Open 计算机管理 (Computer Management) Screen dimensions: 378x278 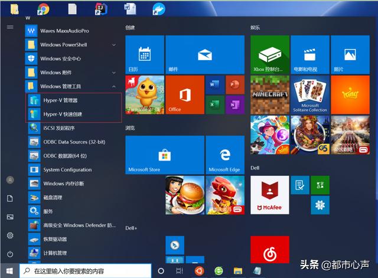point(73,253)
